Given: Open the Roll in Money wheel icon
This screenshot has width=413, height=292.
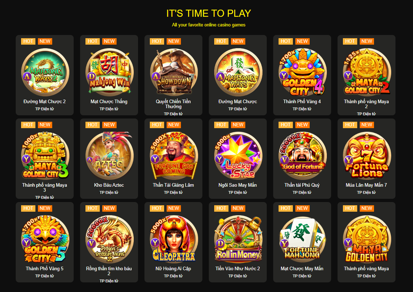Looking at the screenshot, I should [x=238, y=239].
